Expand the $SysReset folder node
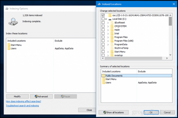The image size is (178, 118). tap(108, 23)
